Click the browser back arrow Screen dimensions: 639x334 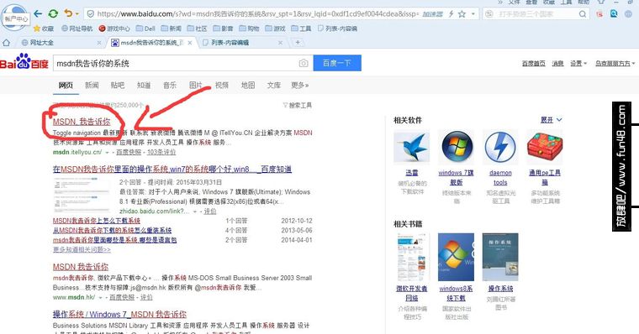38,13
